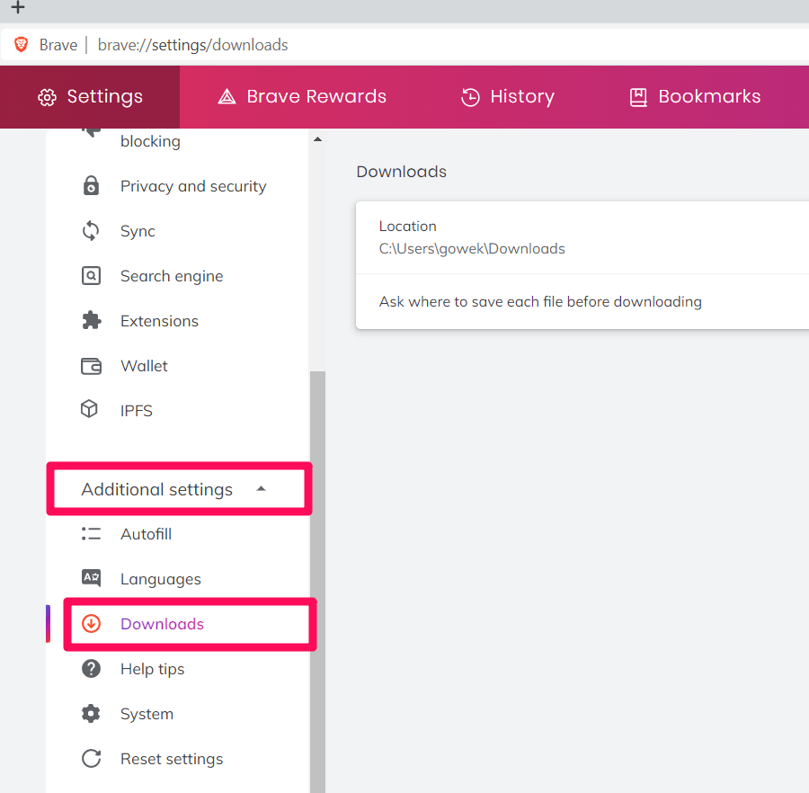
Task: Click the Wallet icon in sidebar
Action: [x=92, y=366]
